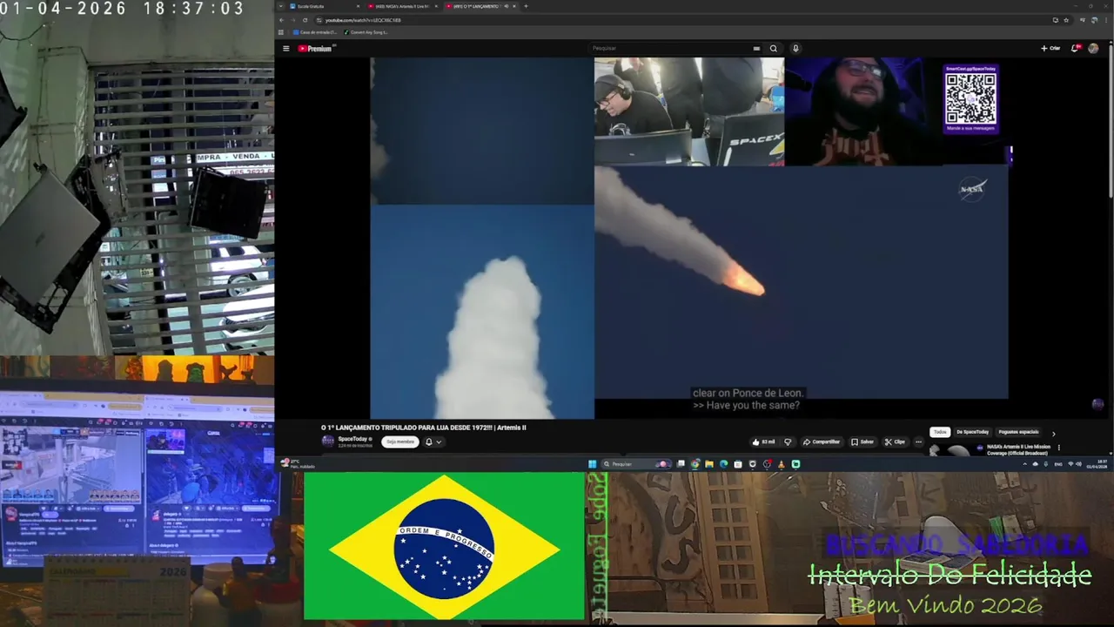1114x627 pixels.
Task: Select the De SpaceToday filter chip
Action: [972, 432]
